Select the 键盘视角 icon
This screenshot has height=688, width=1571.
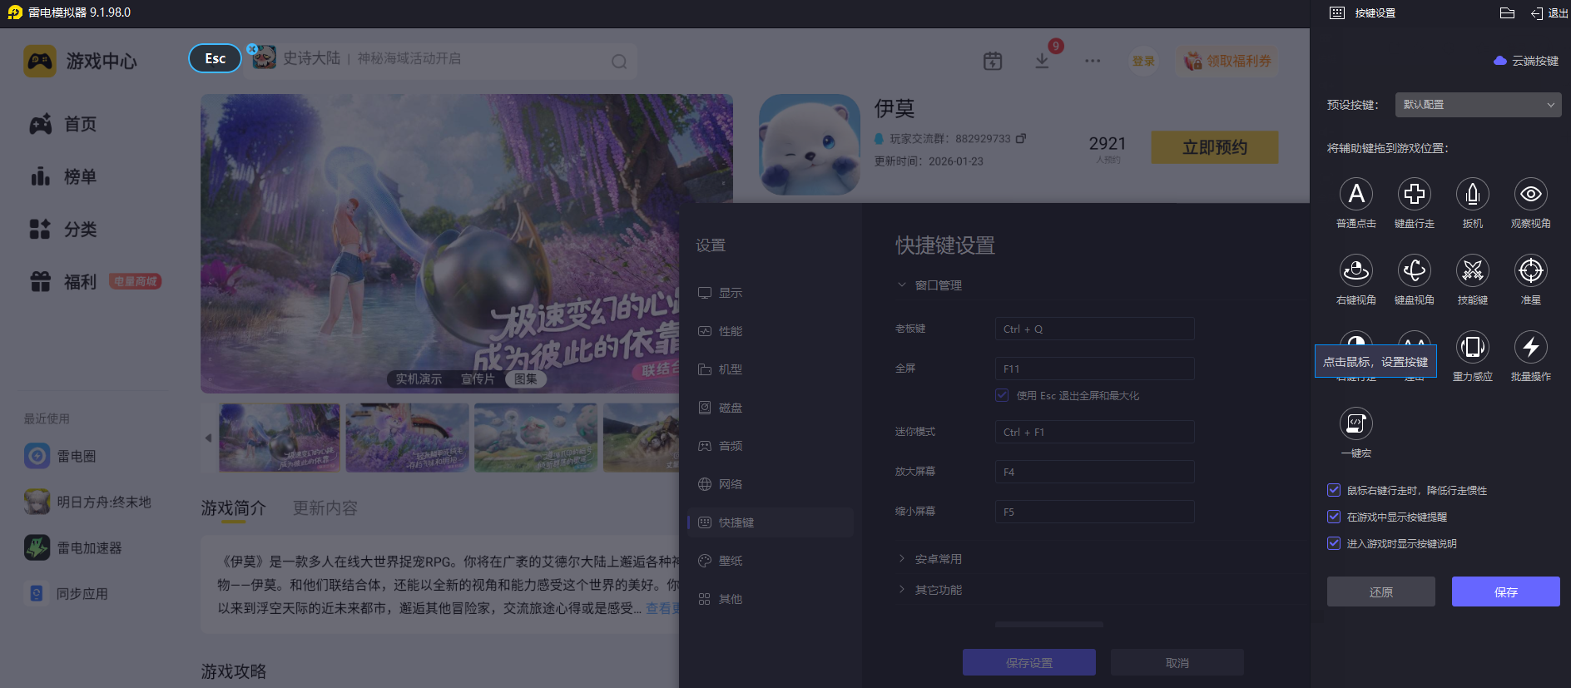tap(1415, 270)
